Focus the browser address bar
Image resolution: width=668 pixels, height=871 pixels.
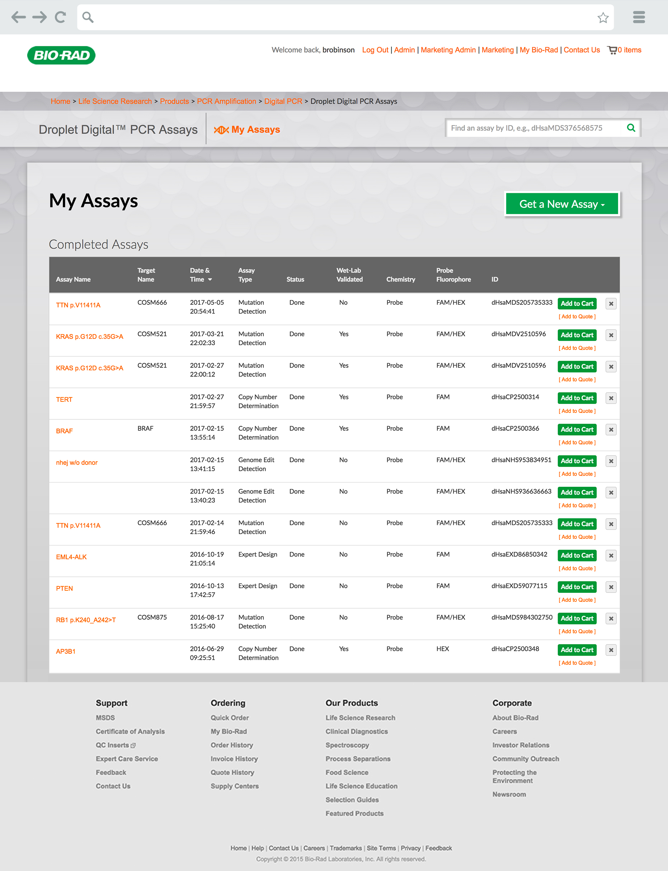345,17
